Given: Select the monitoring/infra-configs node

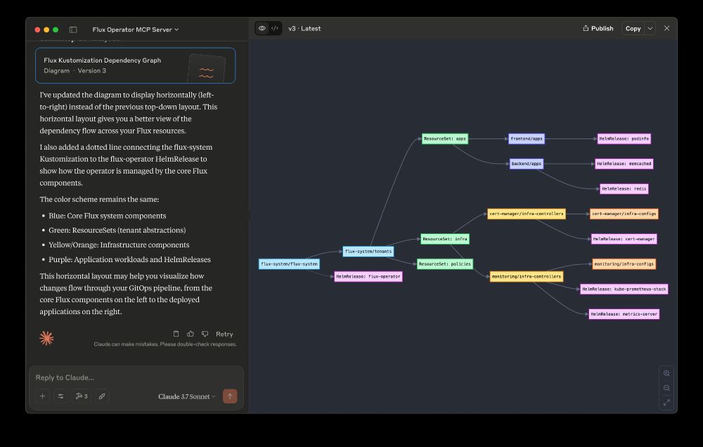Looking at the screenshot, I should 624,264.
